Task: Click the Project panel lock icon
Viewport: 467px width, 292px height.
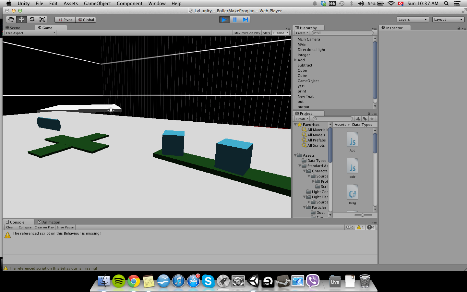Action: pyautogui.click(x=369, y=114)
